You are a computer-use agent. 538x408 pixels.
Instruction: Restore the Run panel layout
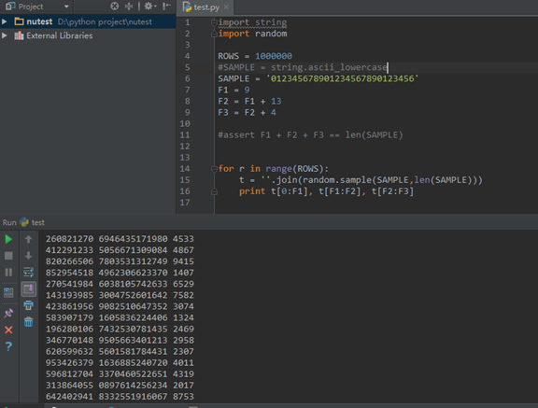click(x=8, y=292)
